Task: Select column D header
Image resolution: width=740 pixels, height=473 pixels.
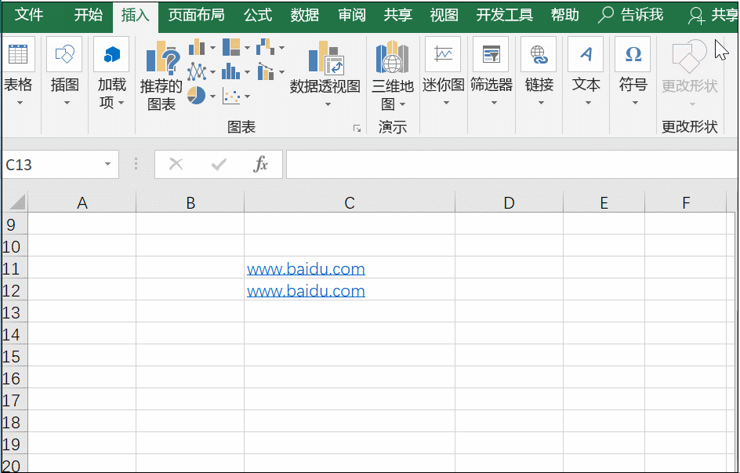Action: [x=510, y=202]
